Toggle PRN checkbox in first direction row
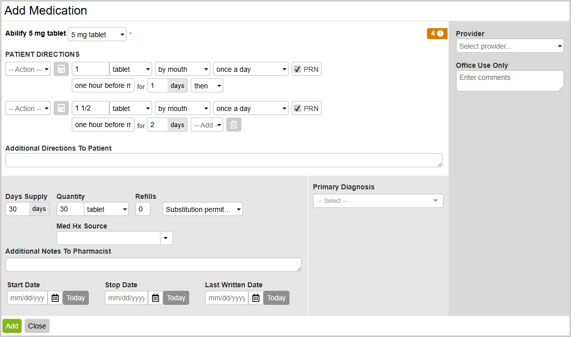Image resolution: width=571 pixels, height=337 pixels. 298,69
